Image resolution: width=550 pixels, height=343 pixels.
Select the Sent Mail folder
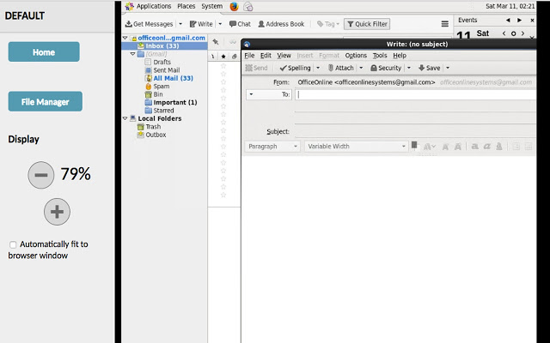point(166,70)
